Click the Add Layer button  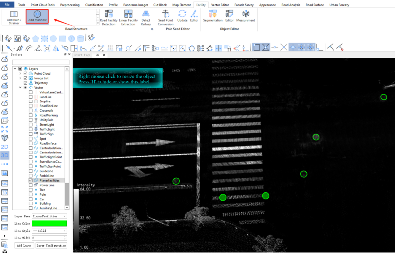coord(24,245)
